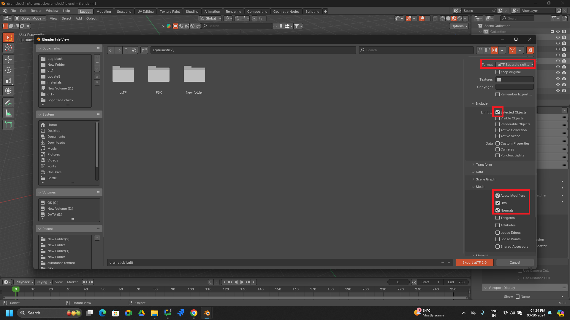
Task: Toggle the options gear icon in file view
Action: [x=530, y=50]
